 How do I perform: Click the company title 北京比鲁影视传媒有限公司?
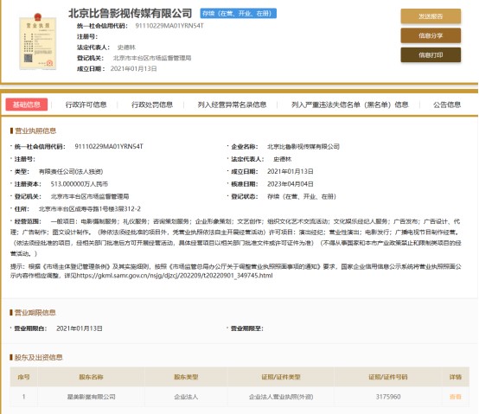(131, 14)
